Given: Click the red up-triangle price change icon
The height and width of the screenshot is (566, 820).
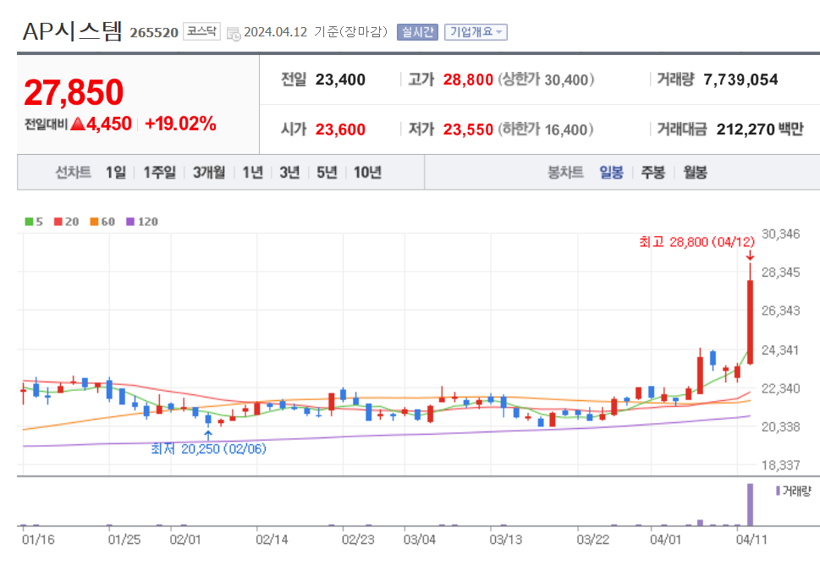Looking at the screenshot, I should tap(77, 124).
